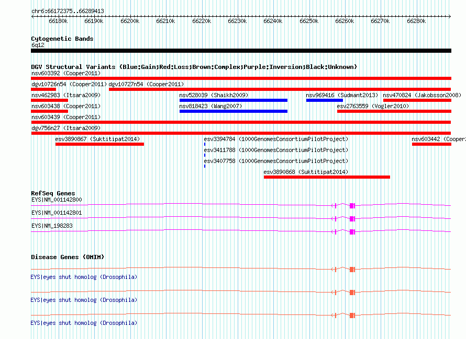Click the chr6:66172375..66289413 coordinate label
Viewport: 466px width, 339px height.
point(68,11)
